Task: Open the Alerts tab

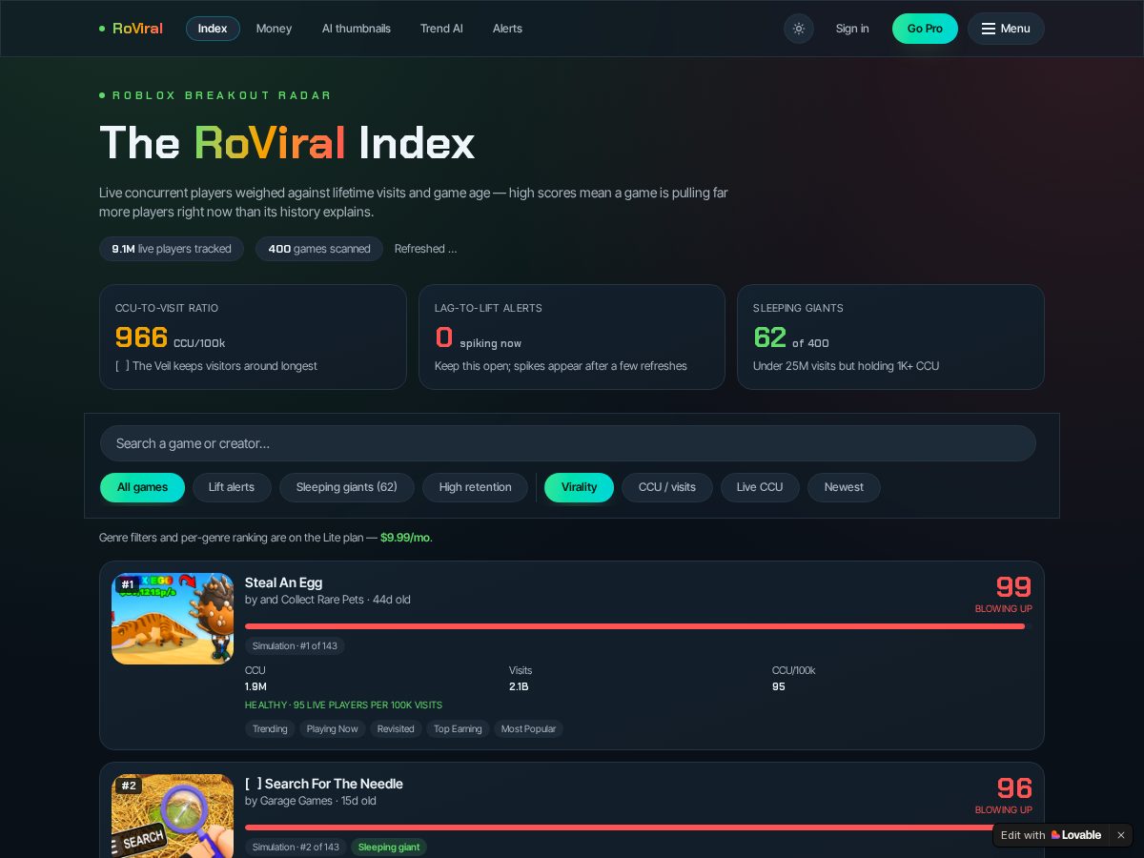Action: point(507,29)
